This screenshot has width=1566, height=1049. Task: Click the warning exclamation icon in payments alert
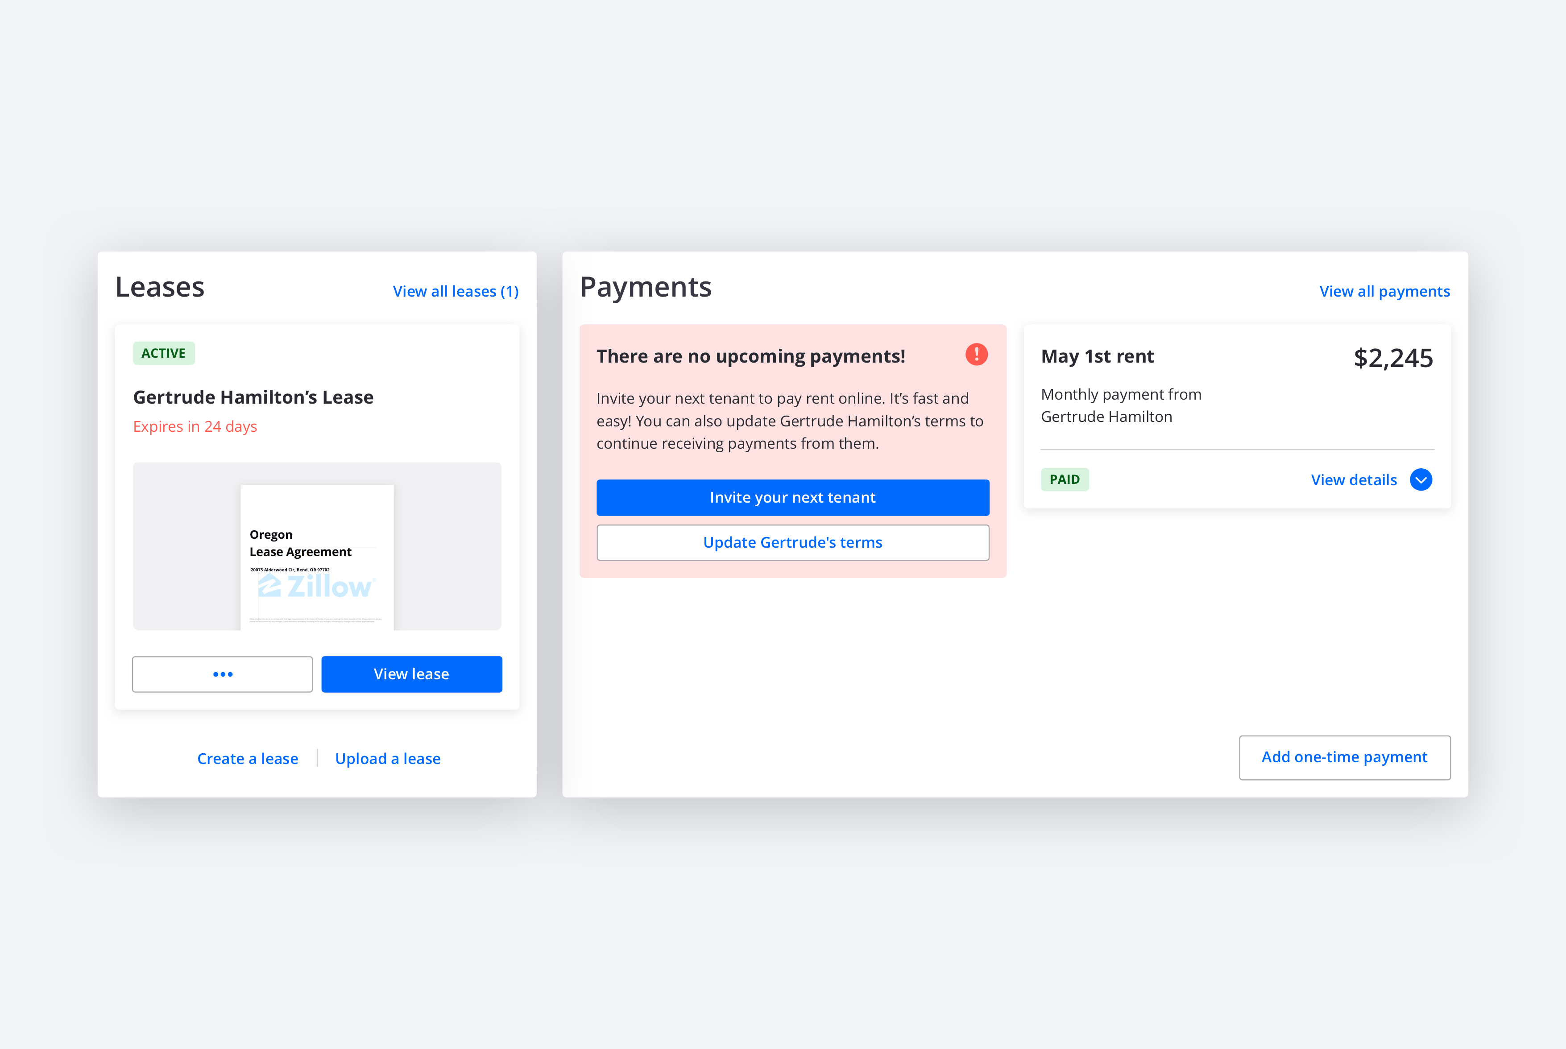point(976,355)
